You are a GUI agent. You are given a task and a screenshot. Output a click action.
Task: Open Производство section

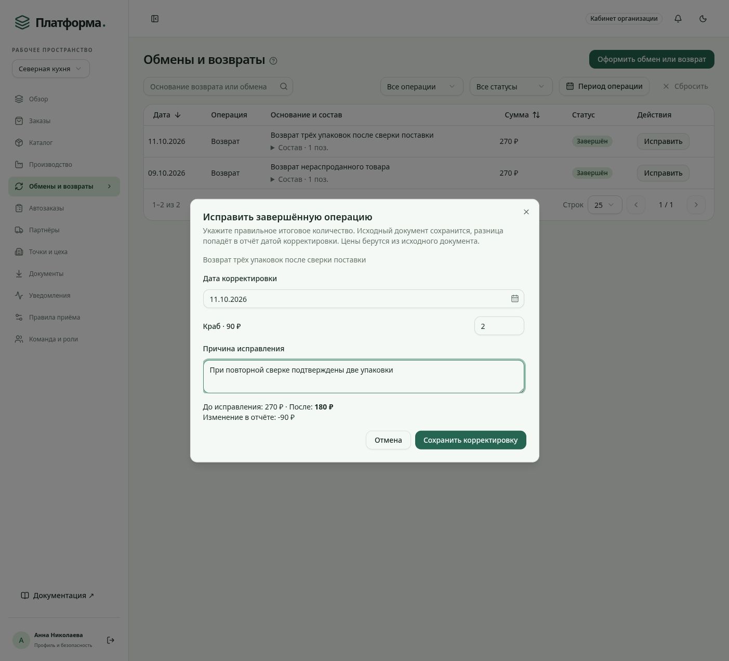[x=64, y=165]
